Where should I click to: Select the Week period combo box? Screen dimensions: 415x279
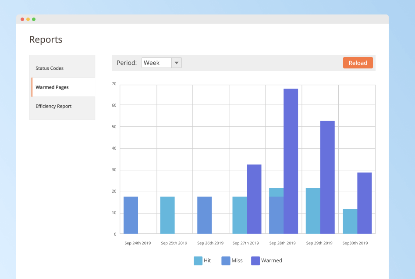click(157, 63)
